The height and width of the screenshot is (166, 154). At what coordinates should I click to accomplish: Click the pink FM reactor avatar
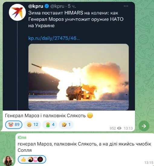tap(35, 159)
